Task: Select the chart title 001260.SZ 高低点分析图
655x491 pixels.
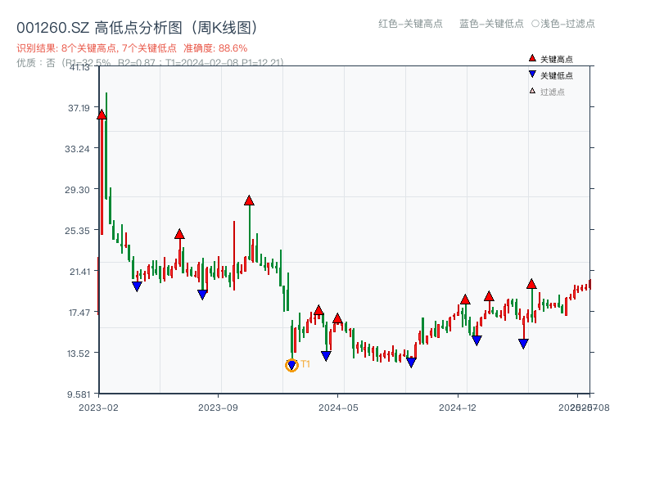Action: [x=138, y=25]
